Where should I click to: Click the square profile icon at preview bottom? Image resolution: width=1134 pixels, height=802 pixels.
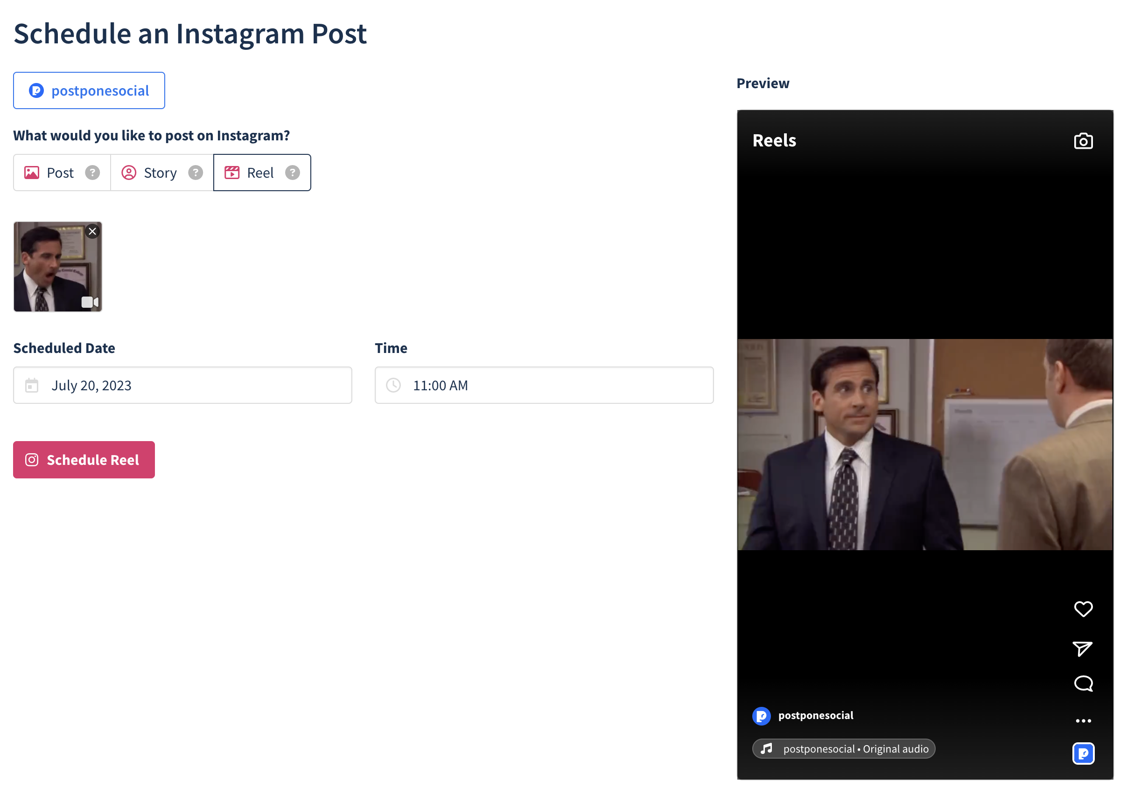point(1083,753)
